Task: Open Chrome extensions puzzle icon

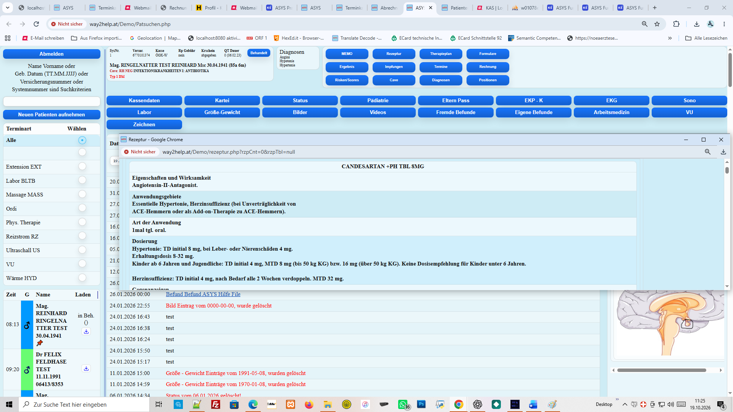Action: pos(676,24)
